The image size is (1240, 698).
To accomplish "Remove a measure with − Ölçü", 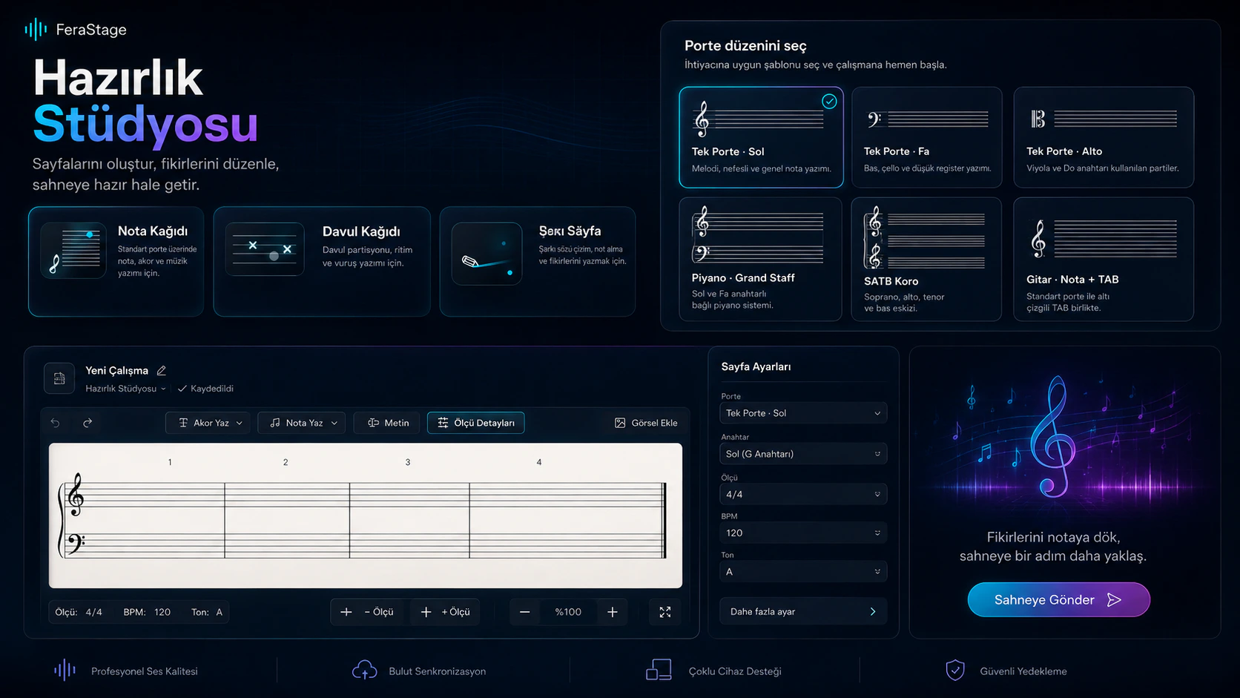I will [x=368, y=612].
